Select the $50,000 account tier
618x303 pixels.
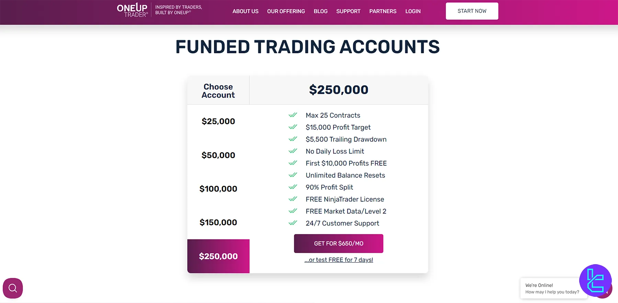(218, 155)
